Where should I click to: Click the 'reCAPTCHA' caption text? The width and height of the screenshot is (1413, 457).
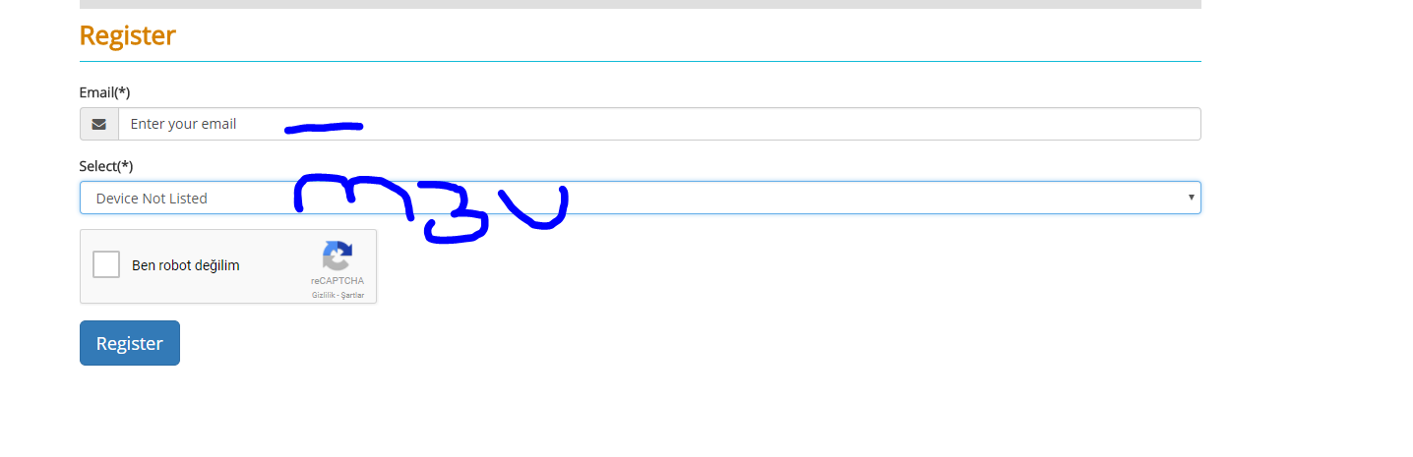338,281
